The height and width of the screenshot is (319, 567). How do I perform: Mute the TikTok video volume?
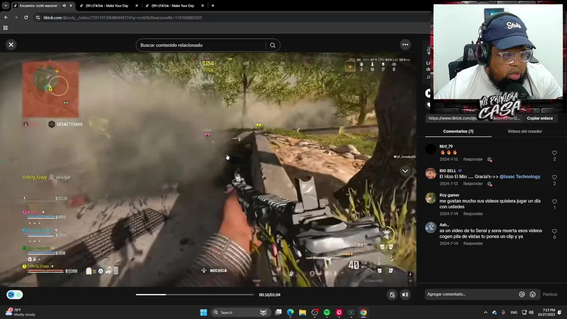405,295
